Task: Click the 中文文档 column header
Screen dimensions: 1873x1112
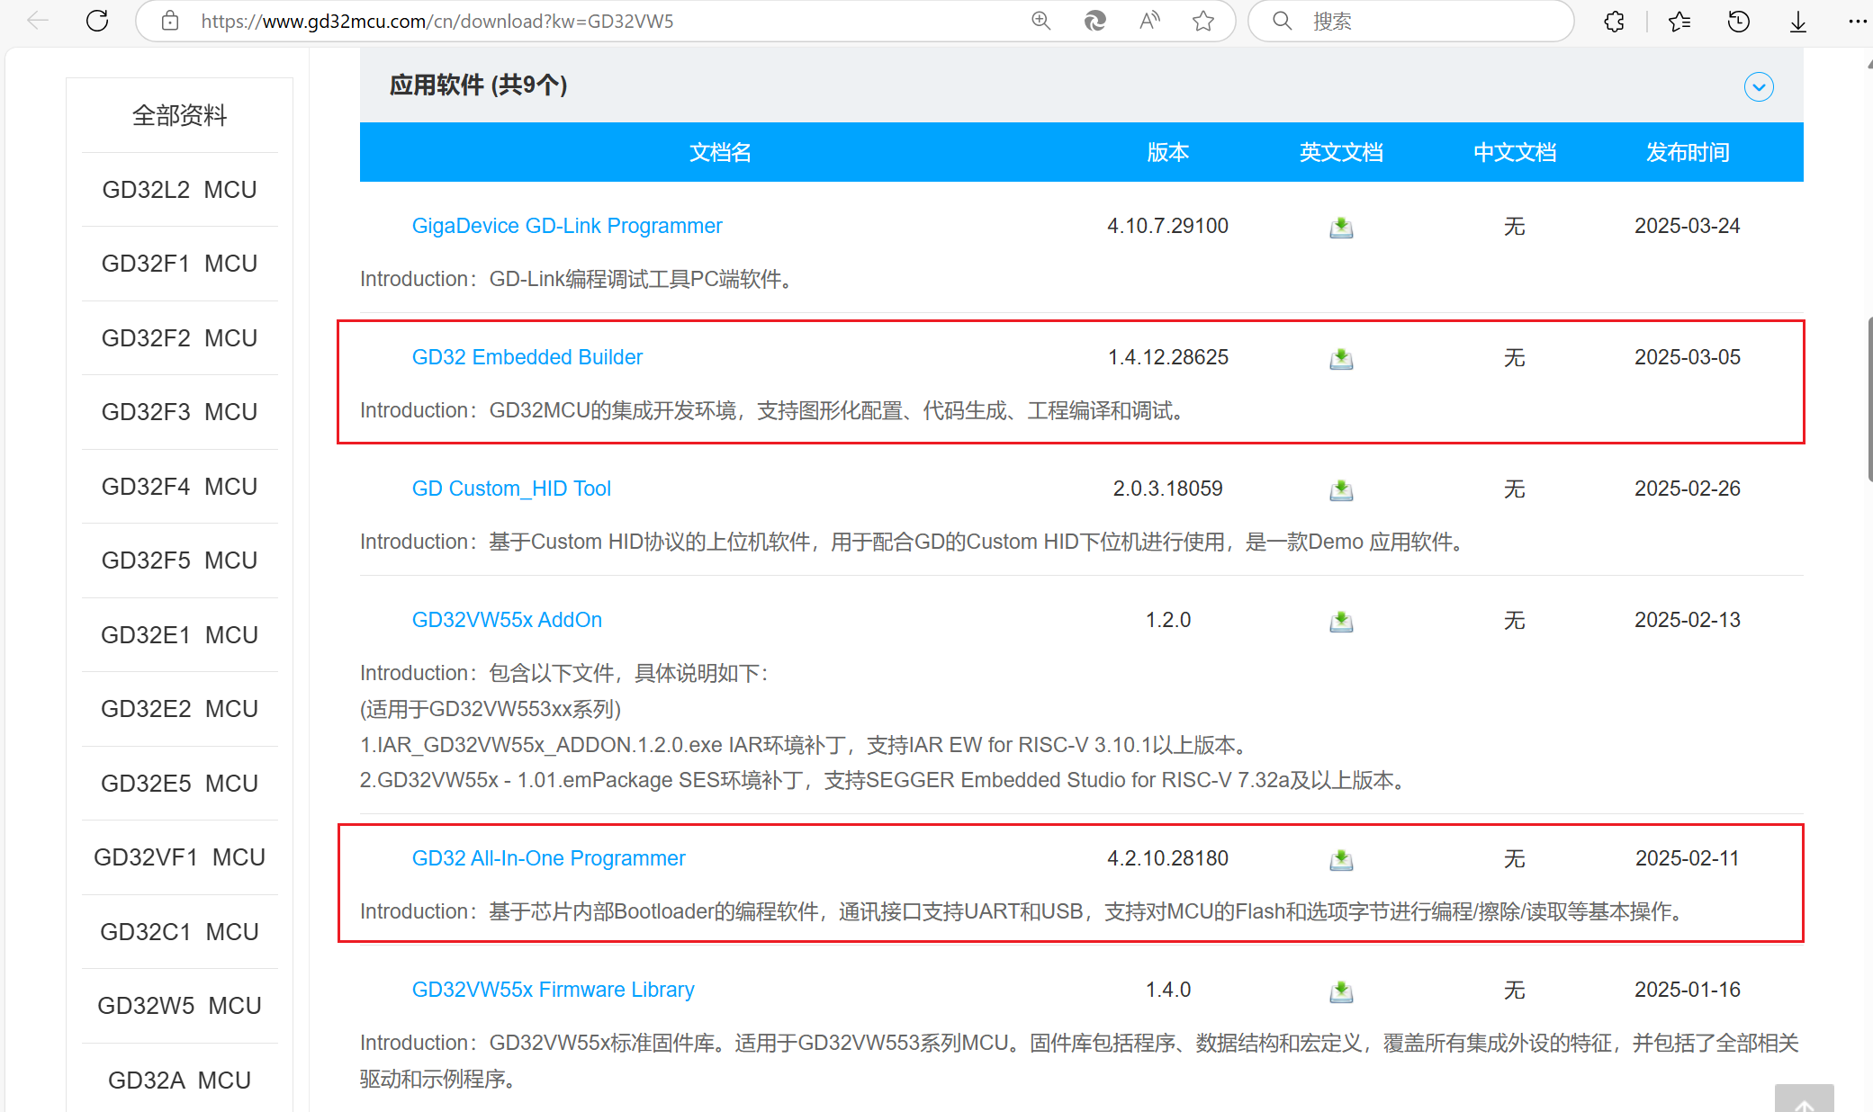Action: [x=1515, y=152]
